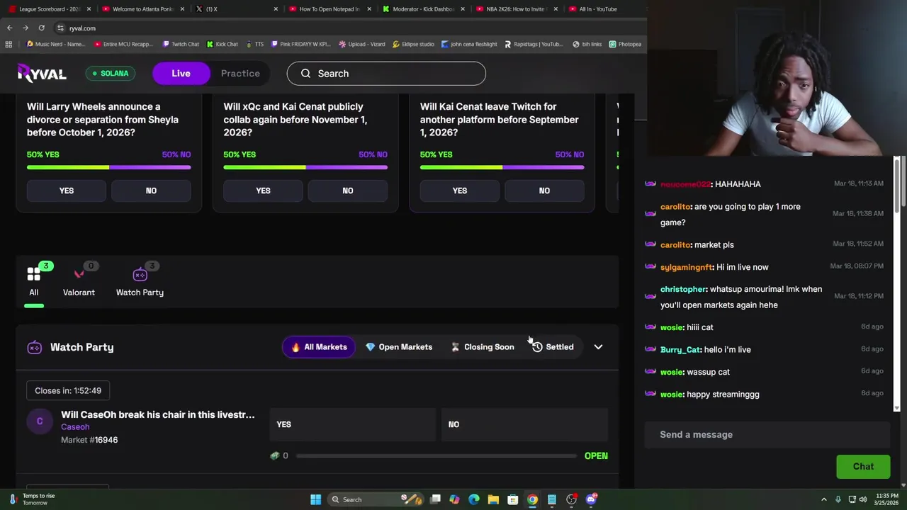Click the Kai Cenat Twitch odds bar
The image size is (907, 510).
point(502,168)
